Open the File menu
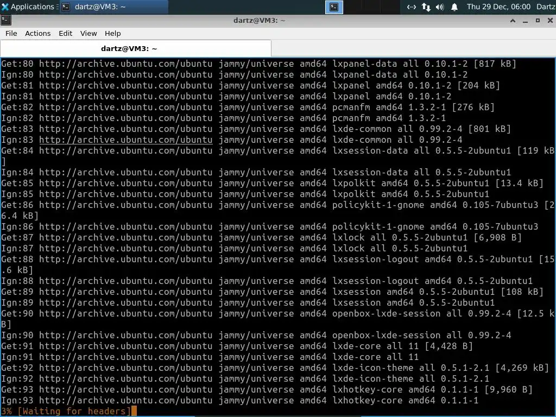Screen dimensions: 556x417 click(x=11, y=33)
